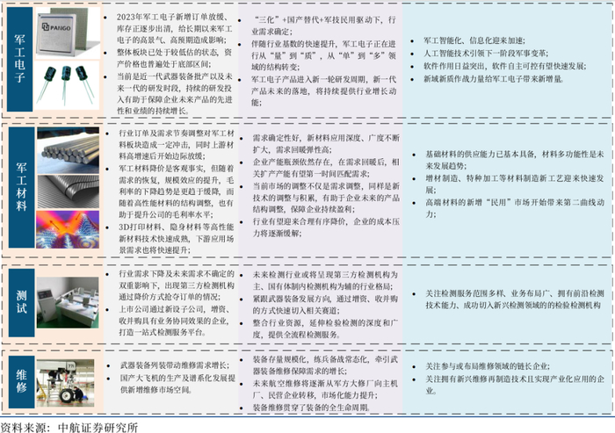Click the 测试 category label
This screenshot has height=433, width=615.
pyautogui.click(x=22, y=302)
